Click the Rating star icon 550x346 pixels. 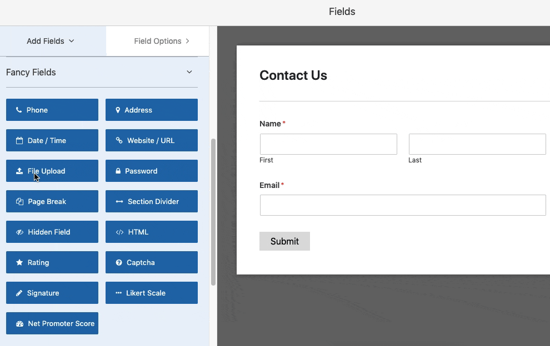(x=19, y=262)
